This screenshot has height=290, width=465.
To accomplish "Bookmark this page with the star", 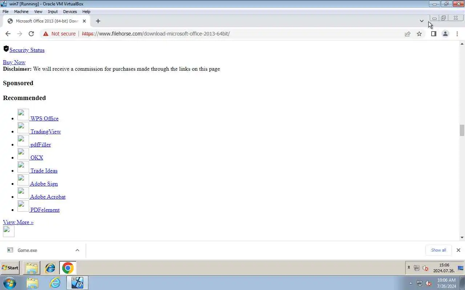I will pos(419,34).
